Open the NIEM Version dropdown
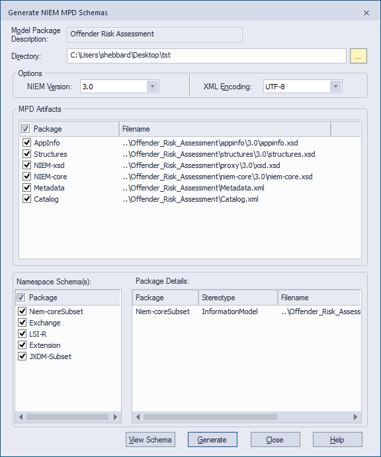Screen dimensions: 381x457 pyautogui.click(x=152, y=87)
